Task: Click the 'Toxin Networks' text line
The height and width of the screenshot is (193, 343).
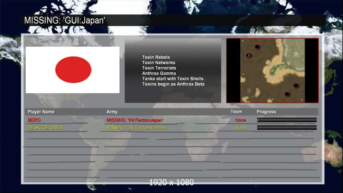Action: tap(159, 62)
